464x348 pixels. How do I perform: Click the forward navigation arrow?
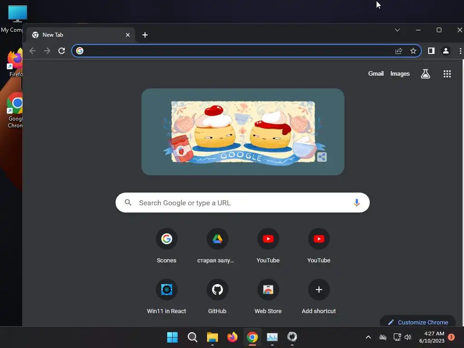pos(47,51)
